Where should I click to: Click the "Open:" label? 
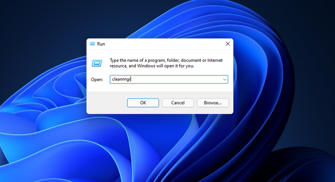[x=97, y=80]
